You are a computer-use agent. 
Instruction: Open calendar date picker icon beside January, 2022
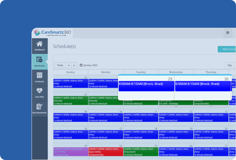pos(81,65)
